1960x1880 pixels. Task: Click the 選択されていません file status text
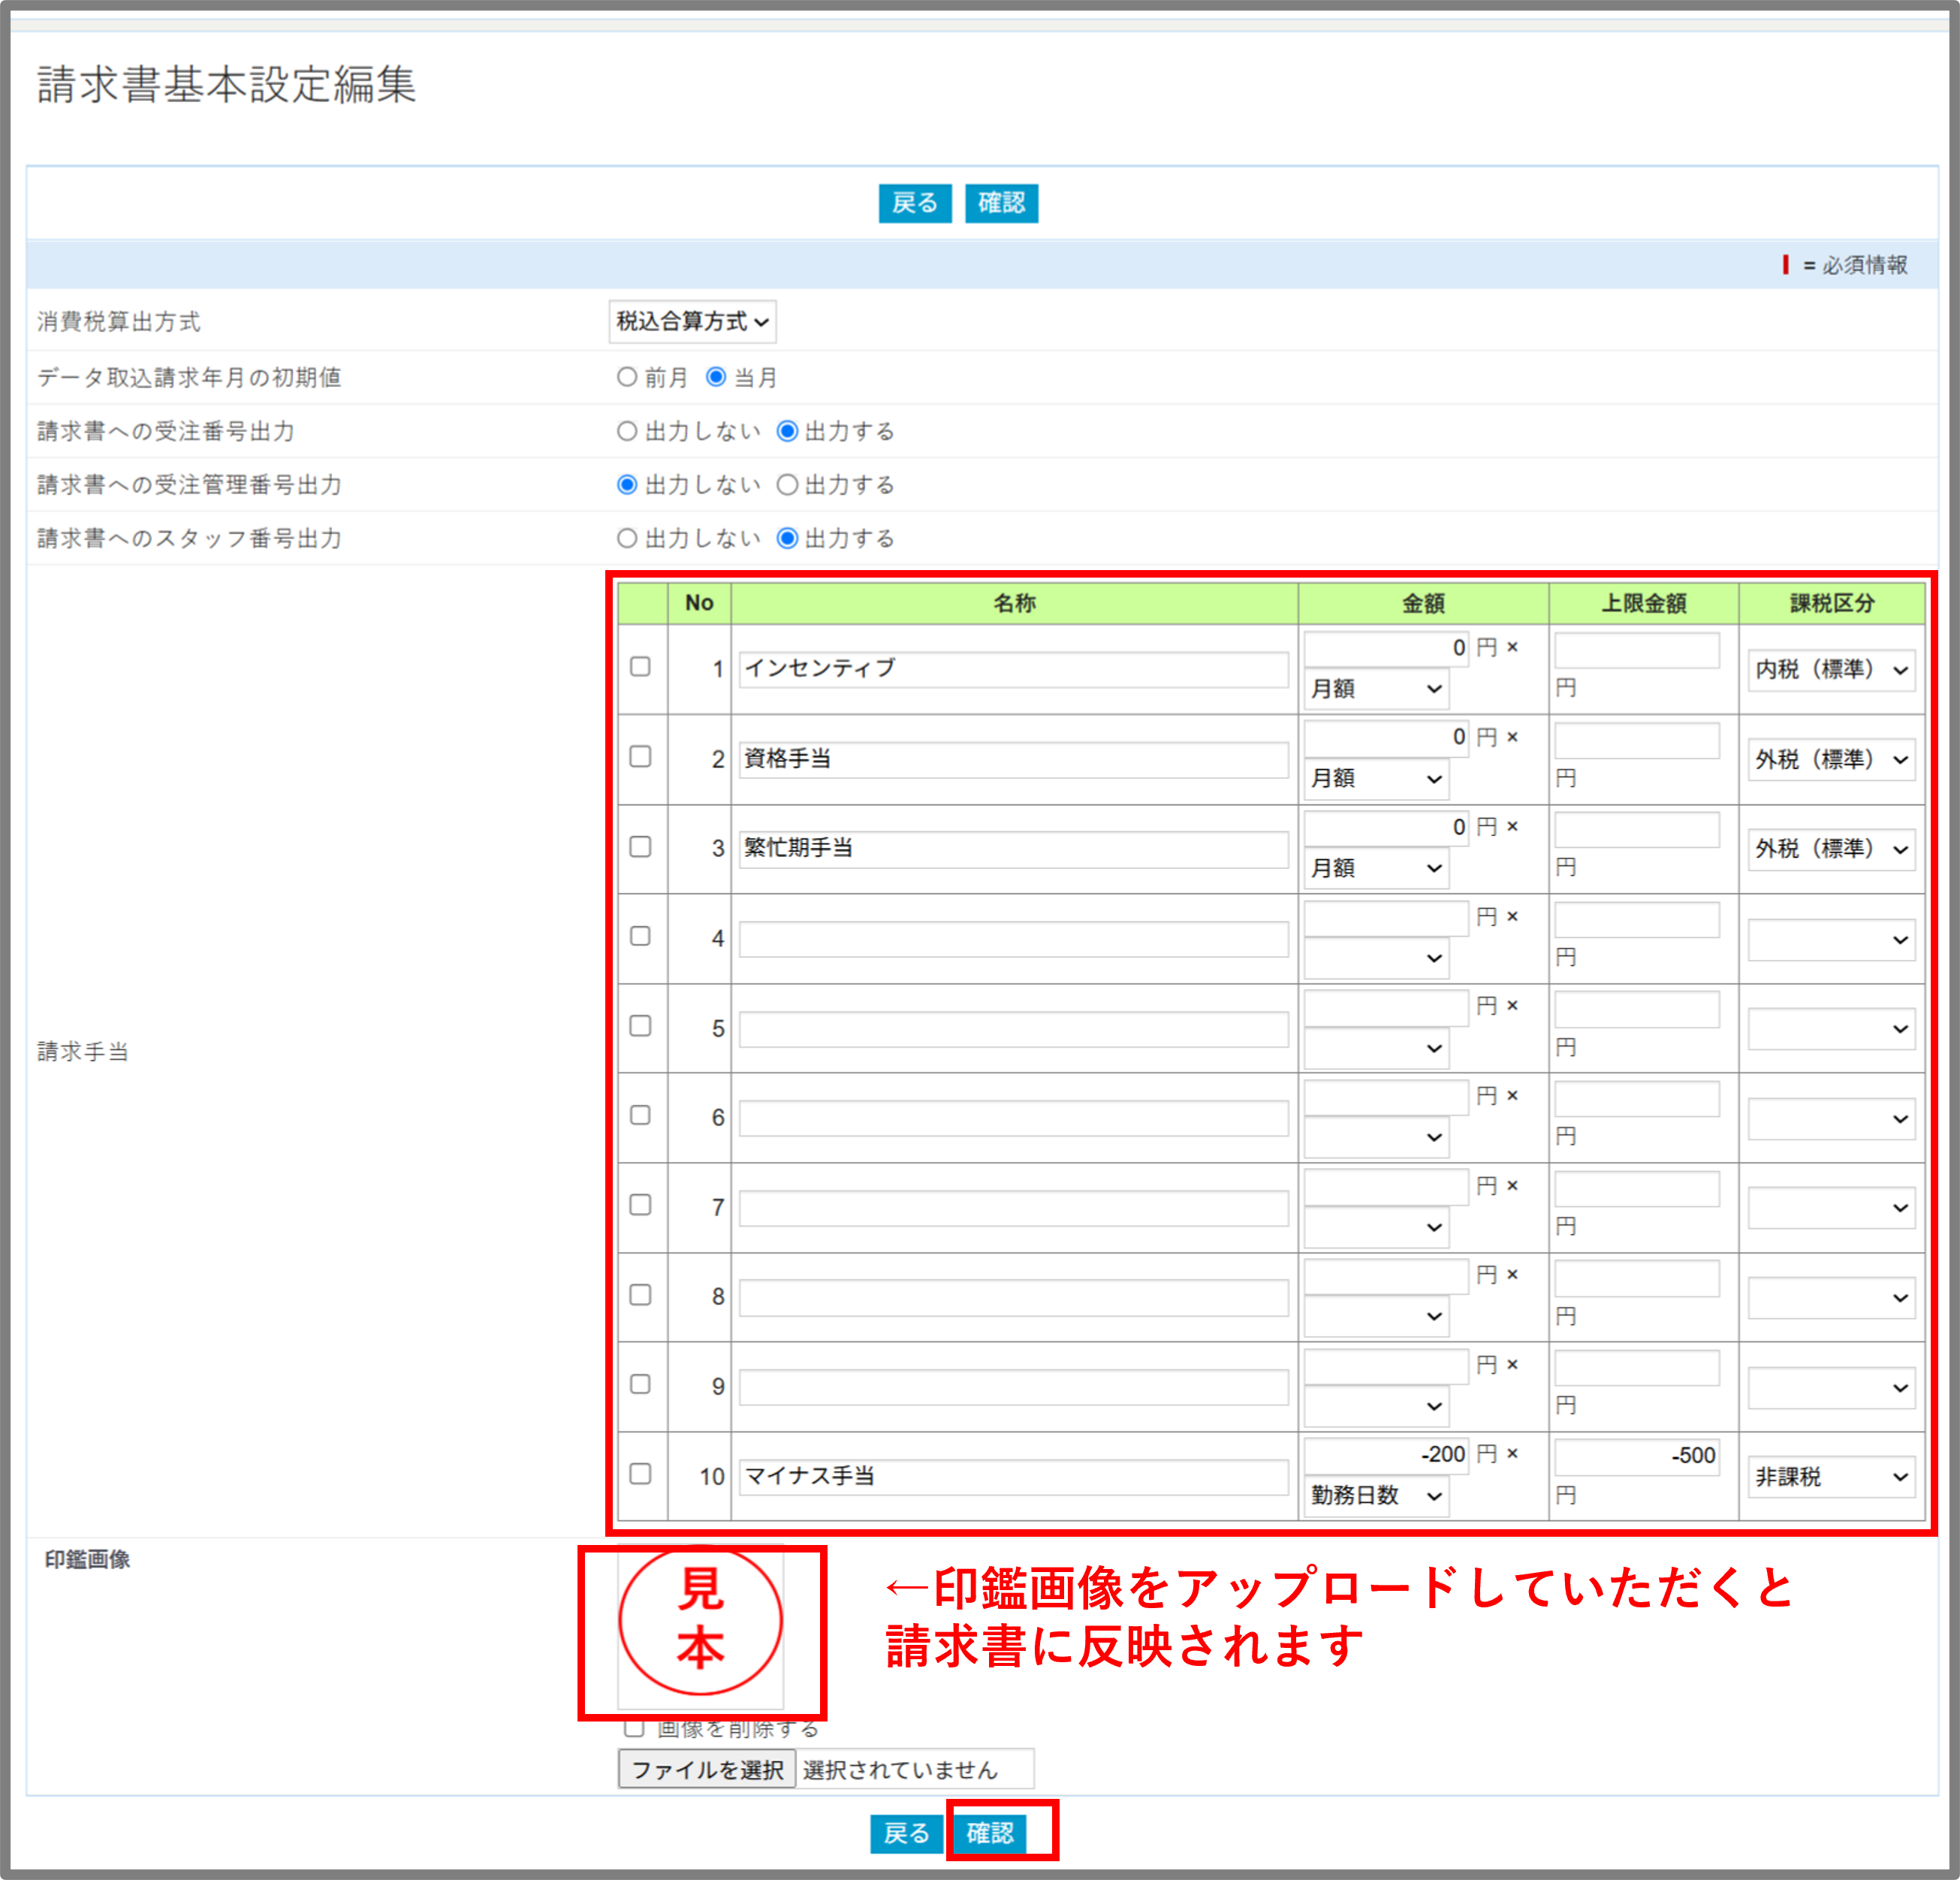pyautogui.click(x=900, y=1770)
